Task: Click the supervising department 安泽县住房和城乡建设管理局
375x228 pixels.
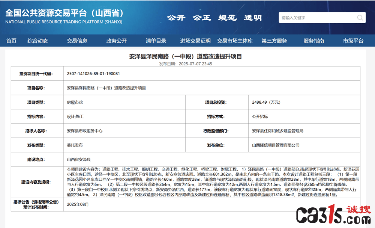Action: point(277,131)
